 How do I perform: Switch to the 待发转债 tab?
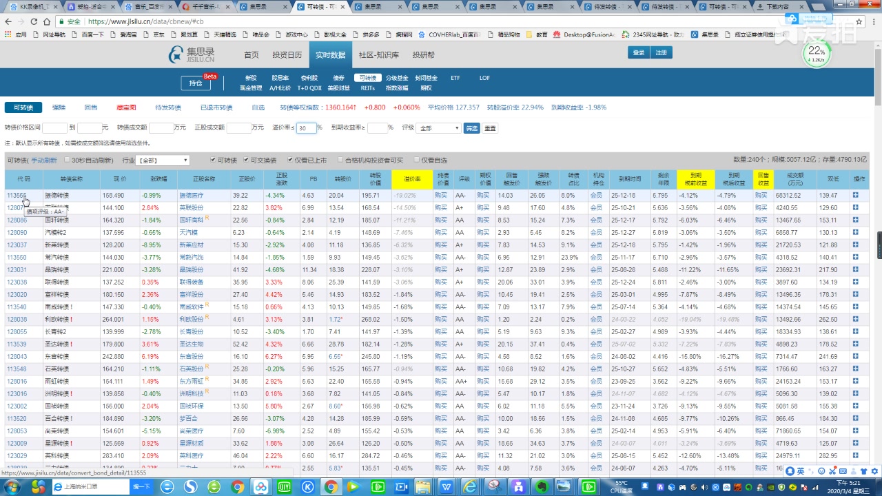168,107
